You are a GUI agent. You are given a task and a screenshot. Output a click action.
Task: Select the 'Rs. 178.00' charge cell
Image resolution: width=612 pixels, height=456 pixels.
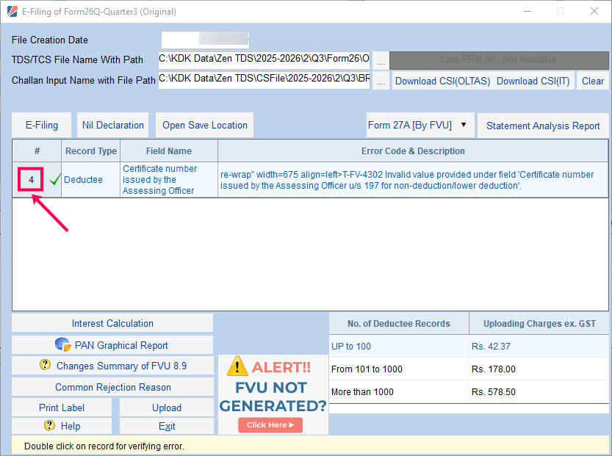[539, 369]
